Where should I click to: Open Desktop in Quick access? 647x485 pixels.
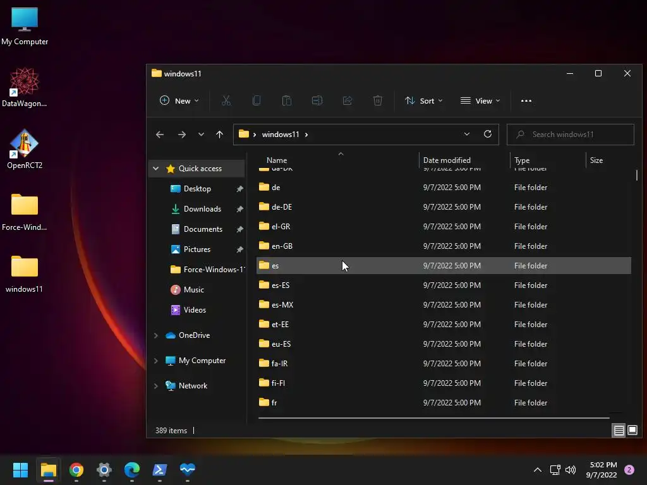(x=197, y=188)
